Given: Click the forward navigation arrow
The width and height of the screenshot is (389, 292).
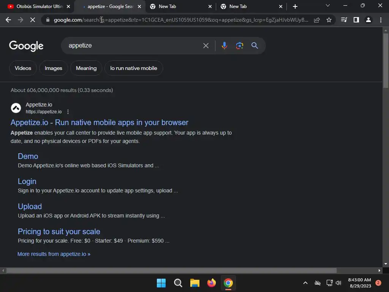Looking at the screenshot, I should click(21, 20).
